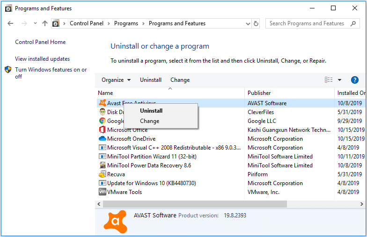
Task: Click AVAST Software publisher cell
Action: [x=267, y=103]
